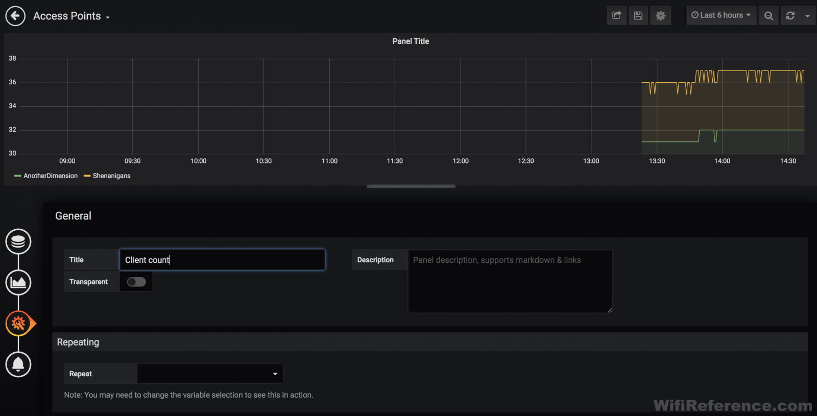This screenshot has height=416, width=817.
Task: Click the zoom out magnifier icon
Action: tap(768, 15)
